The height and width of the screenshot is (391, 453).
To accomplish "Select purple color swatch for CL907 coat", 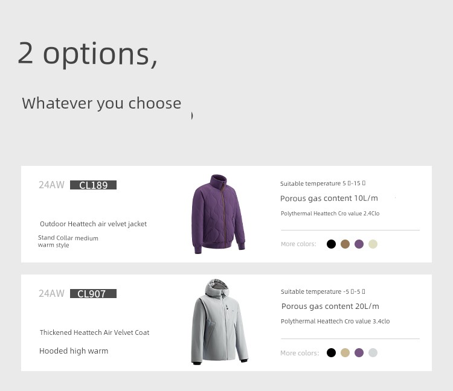I will [359, 352].
